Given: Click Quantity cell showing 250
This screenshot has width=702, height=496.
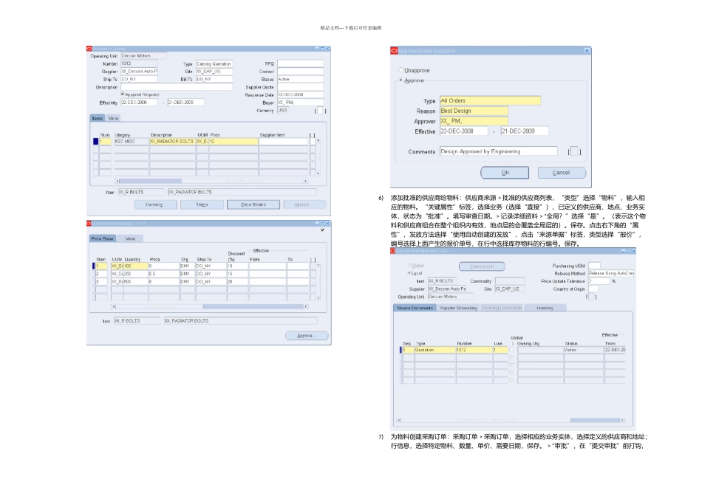Looking at the screenshot, I should point(136,273).
